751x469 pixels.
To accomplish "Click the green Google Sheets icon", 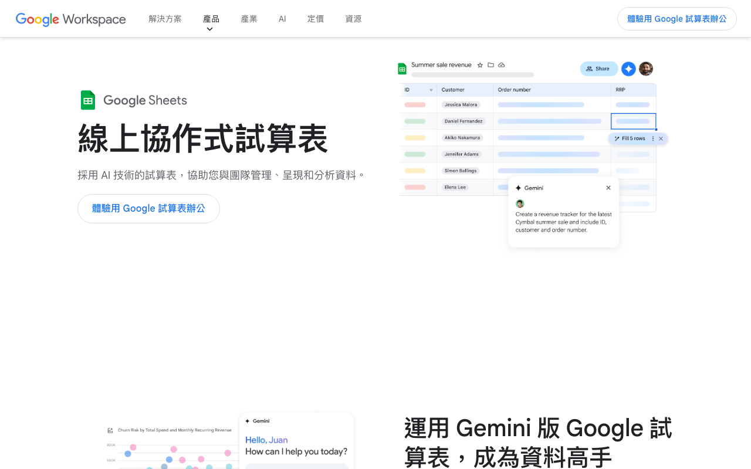I will coord(88,100).
